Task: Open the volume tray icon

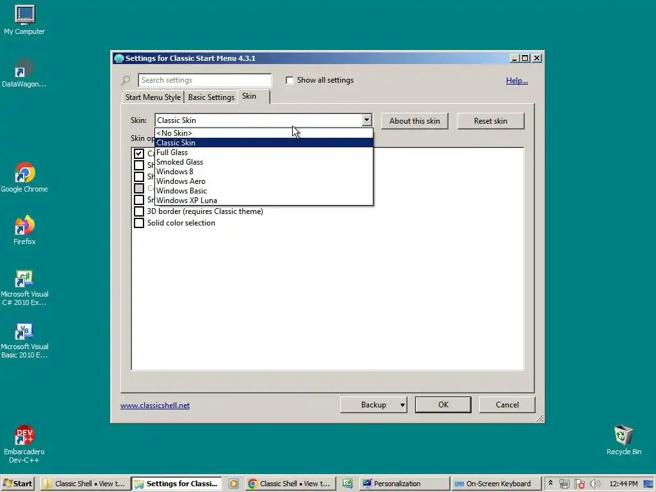Action: (x=594, y=484)
